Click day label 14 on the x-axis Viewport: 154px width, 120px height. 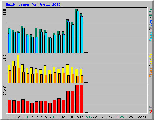point(68,117)
